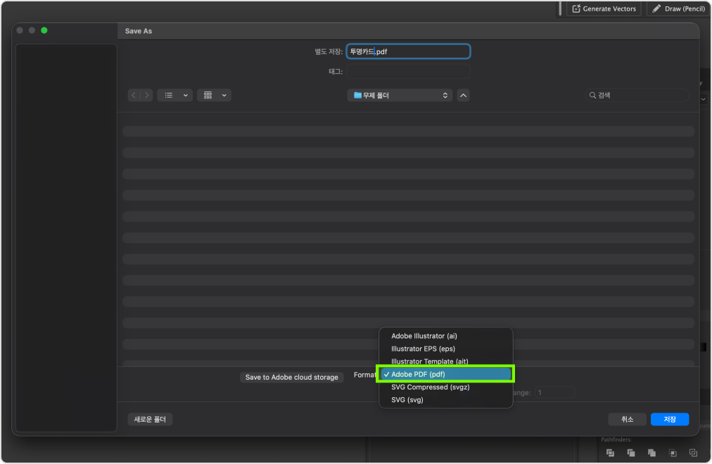
Task: Collapse the dialog with the chevron-up button
Action: tap(463, 95)
